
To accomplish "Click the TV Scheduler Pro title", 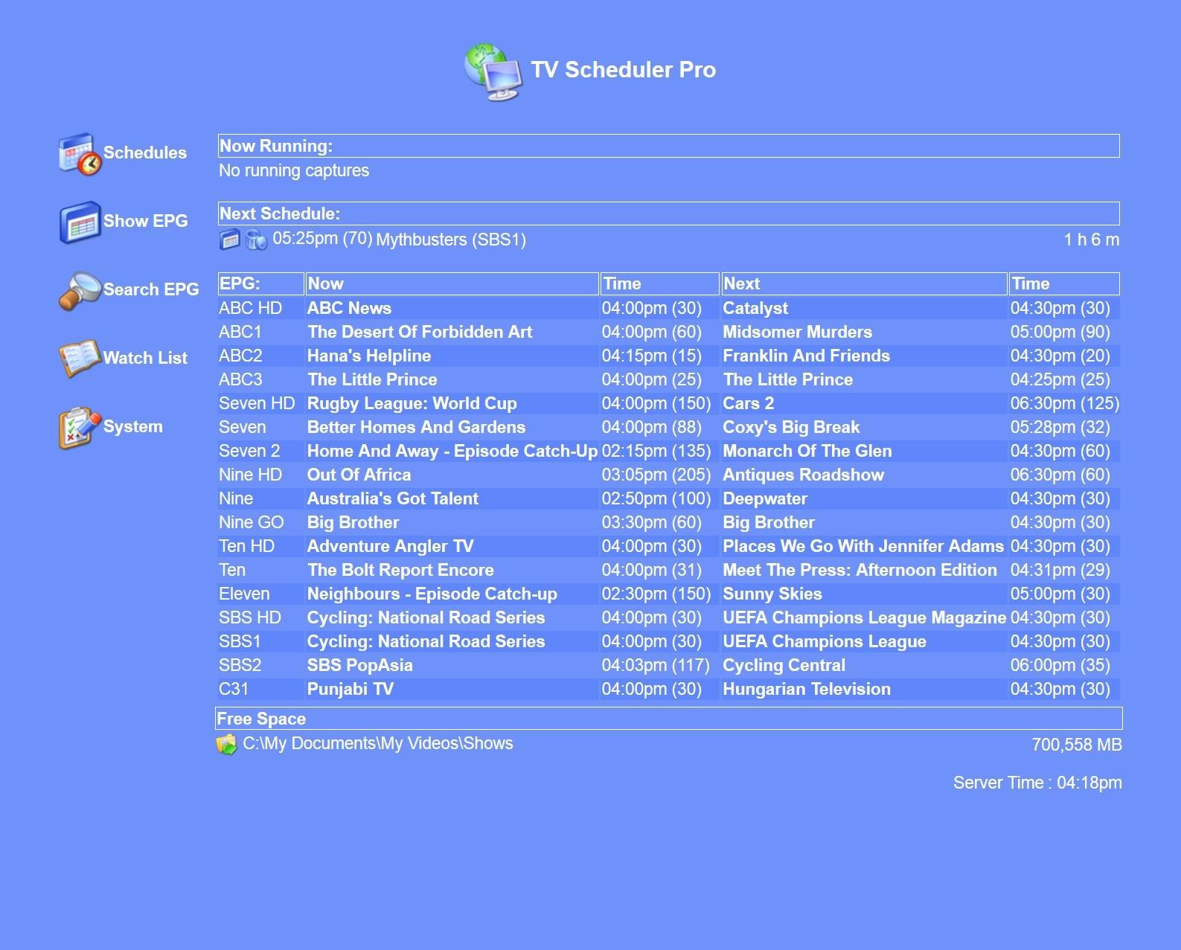I will pos(623,69).
